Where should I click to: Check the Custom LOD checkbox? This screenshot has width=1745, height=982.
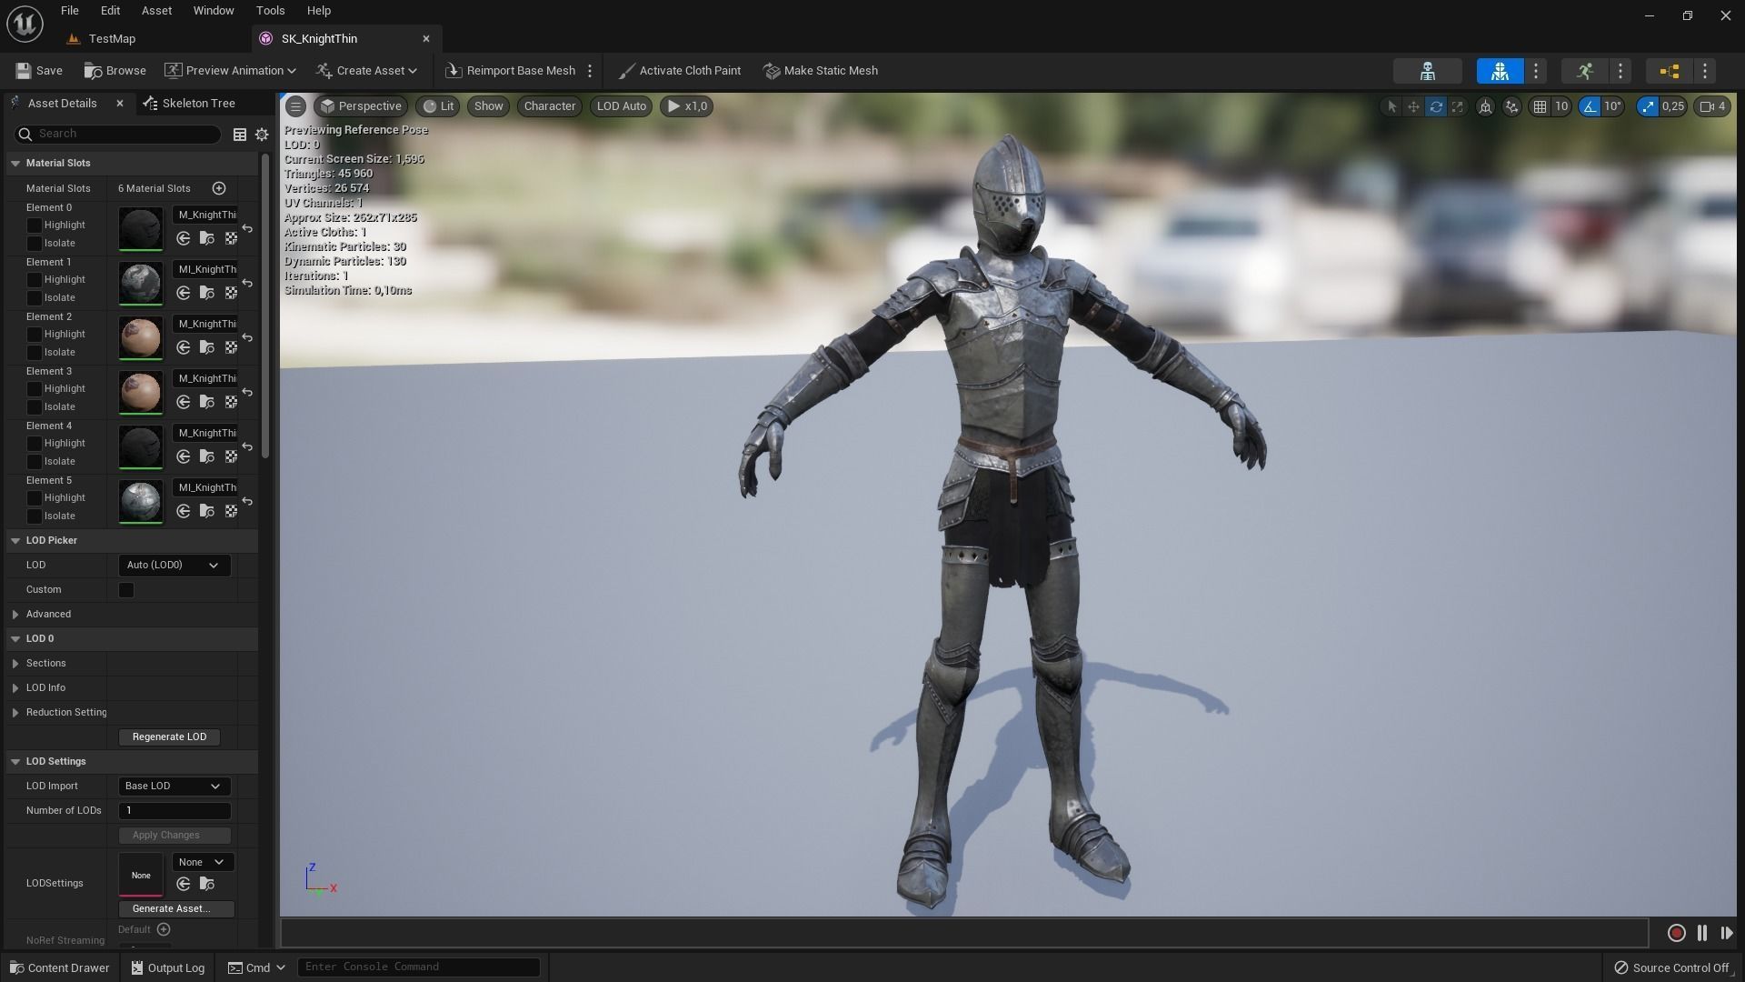[126, 590]
